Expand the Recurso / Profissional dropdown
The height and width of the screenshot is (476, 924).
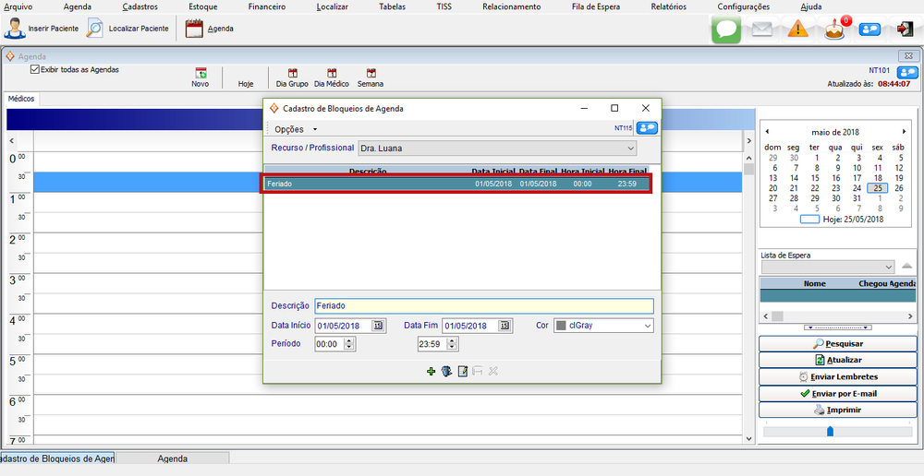[x=630, y=149]
